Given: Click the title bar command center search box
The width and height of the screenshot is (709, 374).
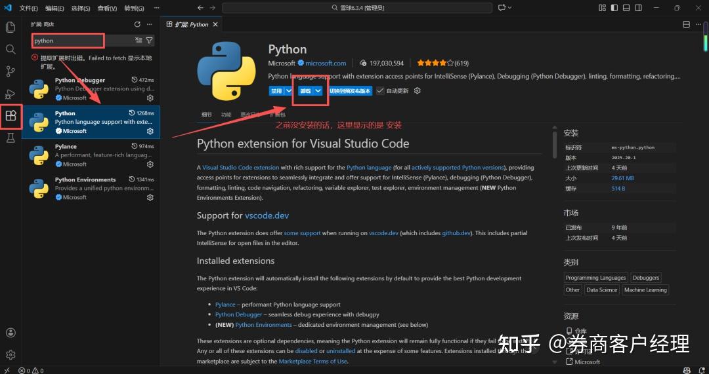Looking at the screenshot, I should [x=357, y=8].
